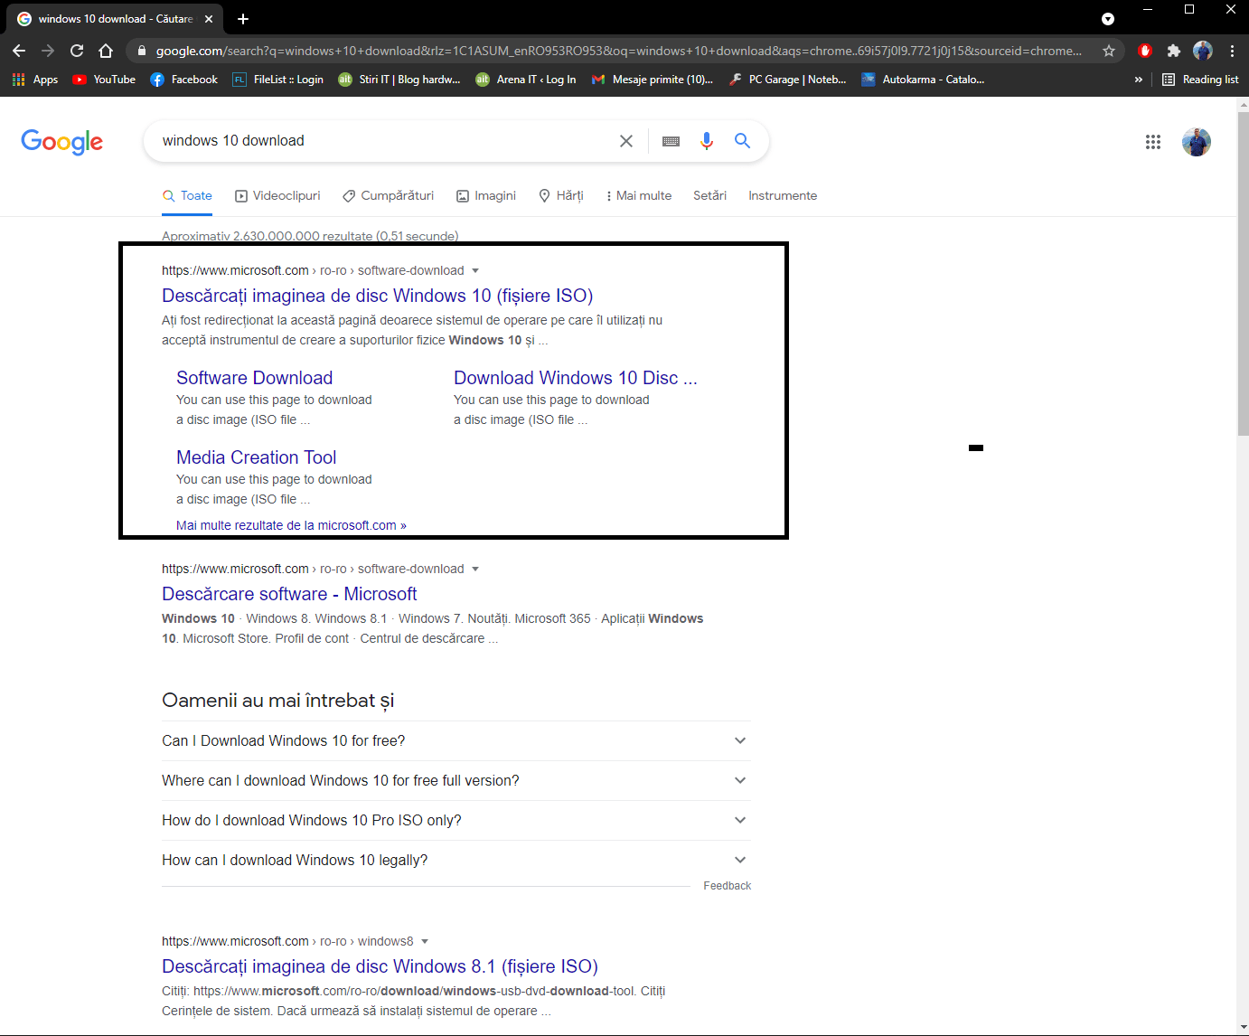The width and height of the screenshot is (1249, 1036).
Task: Open the PC Garage bookmark
Action: [787, 80]
